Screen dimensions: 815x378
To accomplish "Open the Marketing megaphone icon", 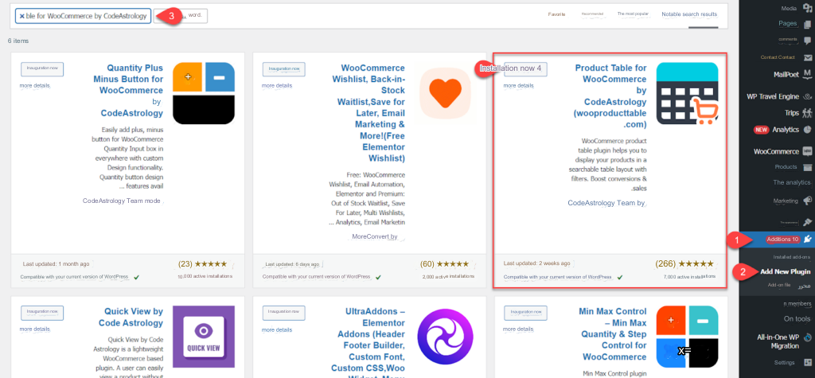I will pos(807,201).
